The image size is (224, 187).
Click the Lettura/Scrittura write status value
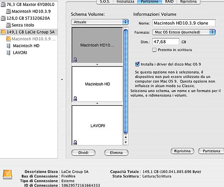pyautogui.click(x=157, y=176)
